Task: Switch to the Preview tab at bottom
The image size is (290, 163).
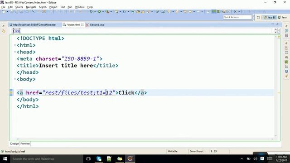Action: point(25,144)
